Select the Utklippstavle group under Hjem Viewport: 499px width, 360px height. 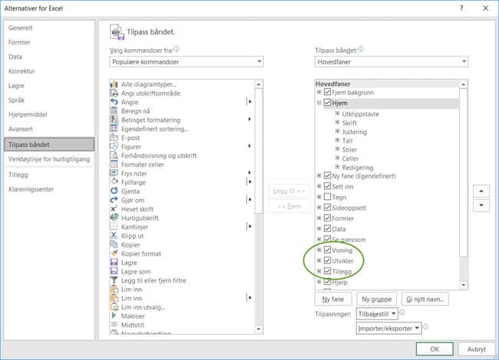pos(361,113)
